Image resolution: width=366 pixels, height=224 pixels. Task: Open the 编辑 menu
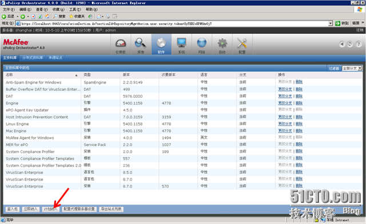(x=25, y=9)
